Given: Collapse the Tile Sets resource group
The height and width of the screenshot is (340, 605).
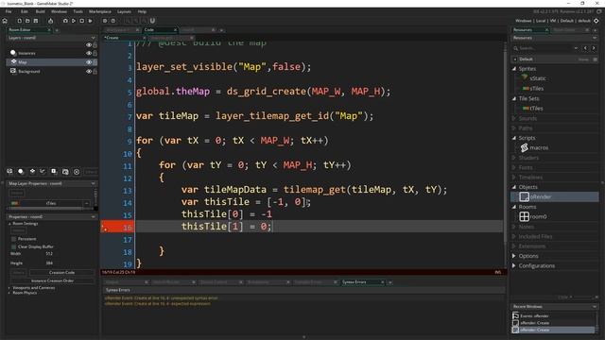Looking at the screenshot, I should pos(514,98).
